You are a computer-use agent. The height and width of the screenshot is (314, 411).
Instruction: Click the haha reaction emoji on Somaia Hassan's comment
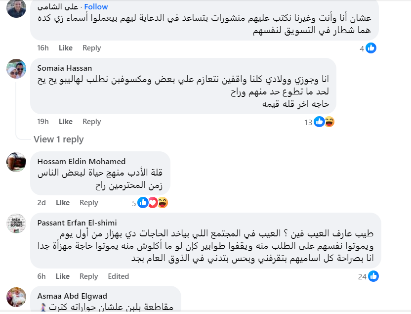329,122
